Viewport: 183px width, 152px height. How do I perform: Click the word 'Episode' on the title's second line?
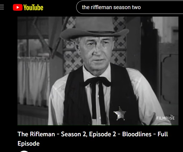[29, 144]
